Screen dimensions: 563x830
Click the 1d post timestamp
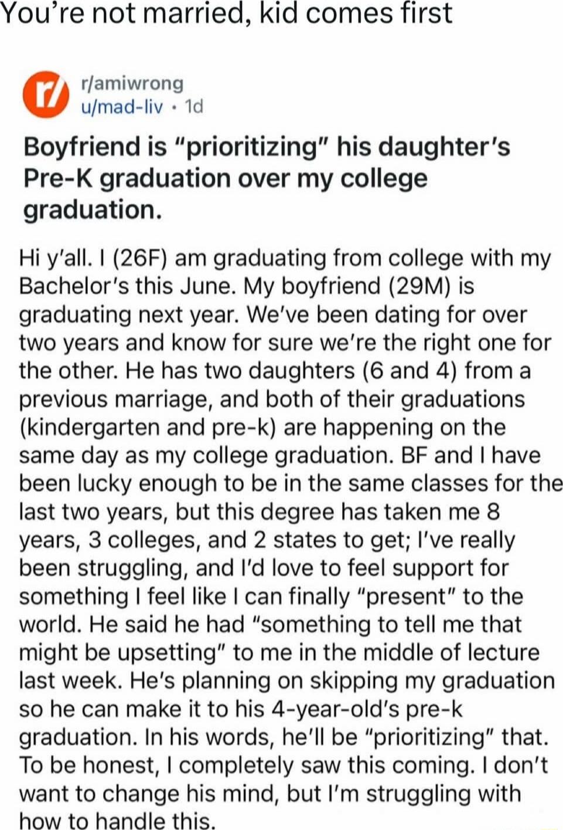coord(193,107)
